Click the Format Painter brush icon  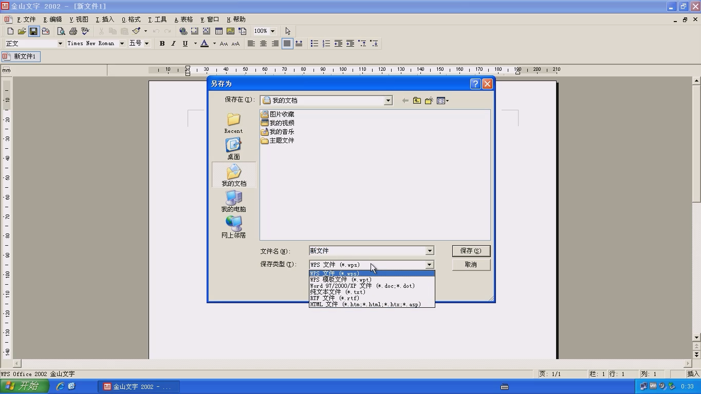click(x=136, y=31)
